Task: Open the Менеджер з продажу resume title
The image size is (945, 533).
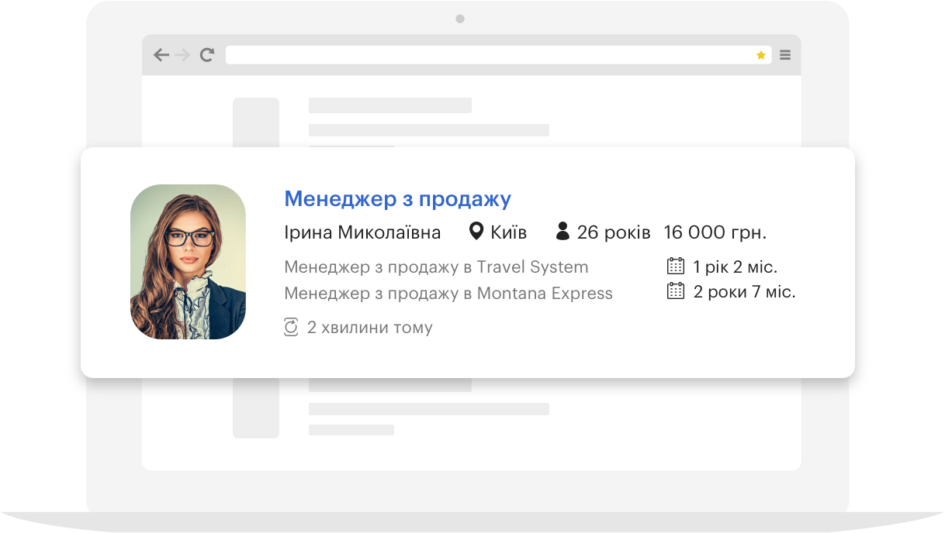Action: tap(397, 199)
